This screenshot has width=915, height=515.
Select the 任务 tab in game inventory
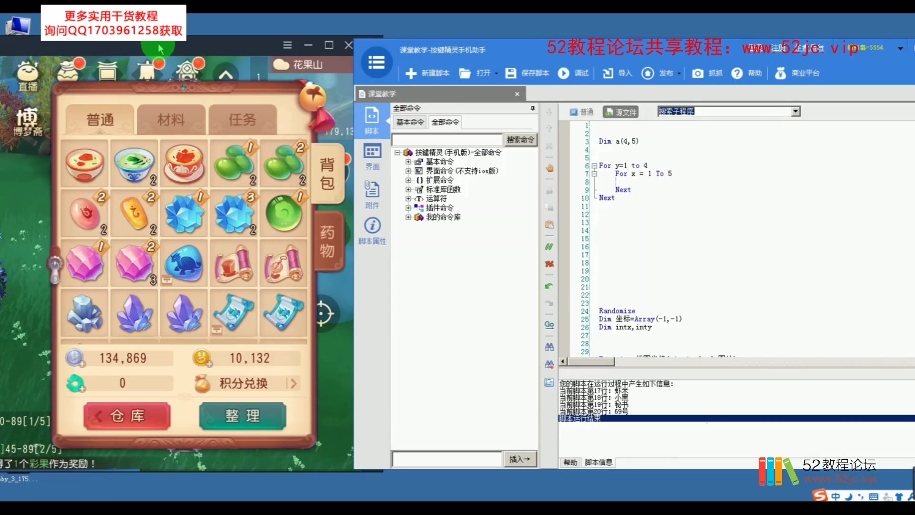click(x=243, y=120)
